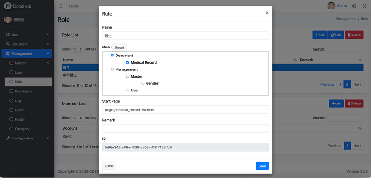Click the read-only ID field

tap(185, 147)
